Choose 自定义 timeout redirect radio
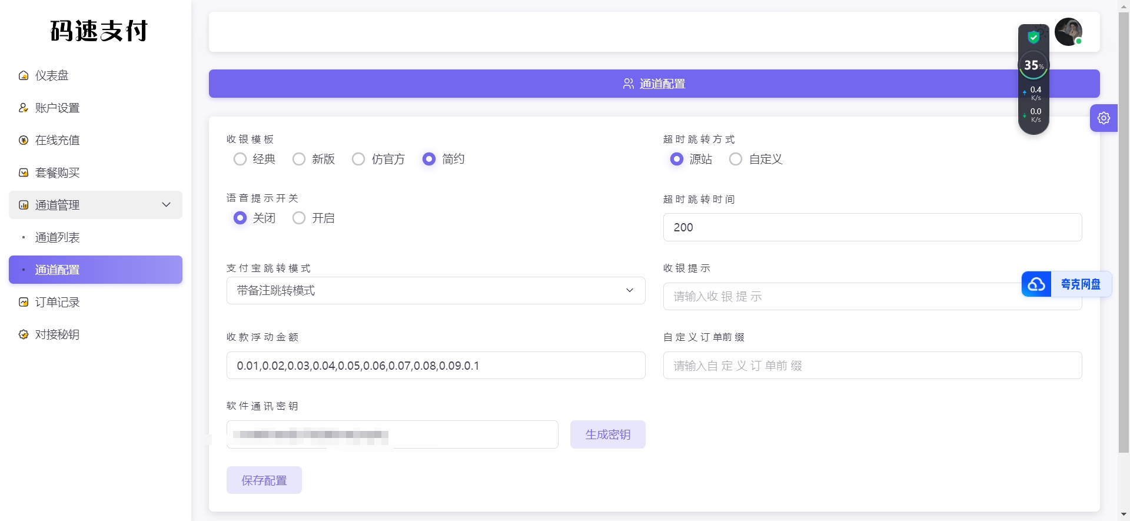 click(x=736, y=159)
